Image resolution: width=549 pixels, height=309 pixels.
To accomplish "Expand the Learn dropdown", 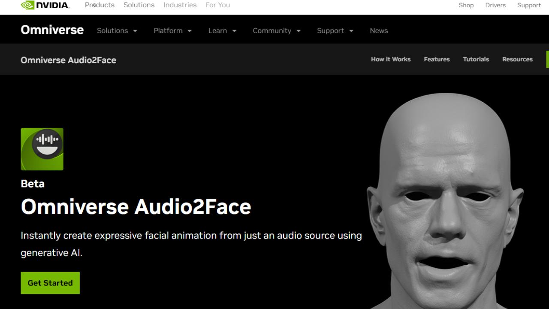I will pos(223,30).
